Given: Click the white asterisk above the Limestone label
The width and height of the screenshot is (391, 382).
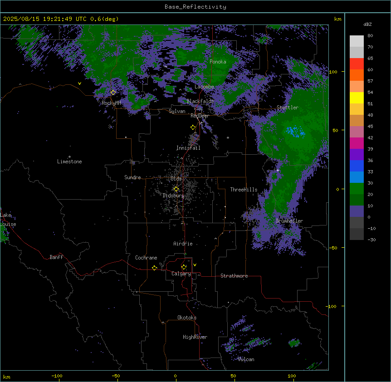Looking at the screenshot, I should 69,157.
